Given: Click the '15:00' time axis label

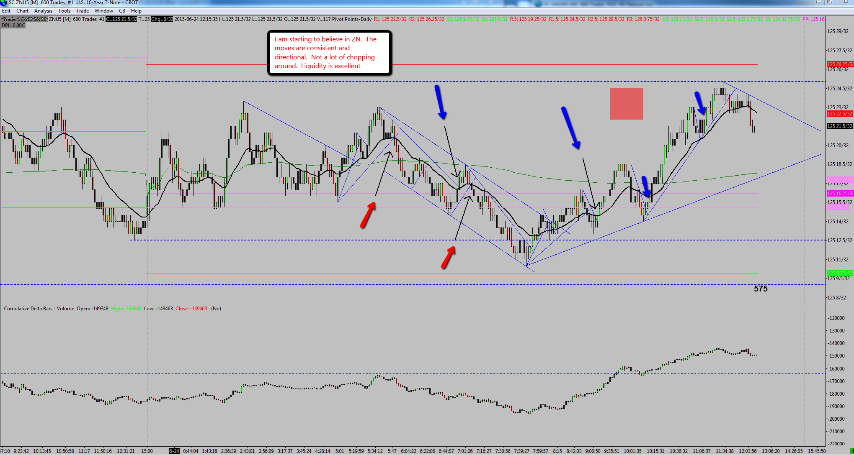Looking at the screenshot, I should pos(147,451).
